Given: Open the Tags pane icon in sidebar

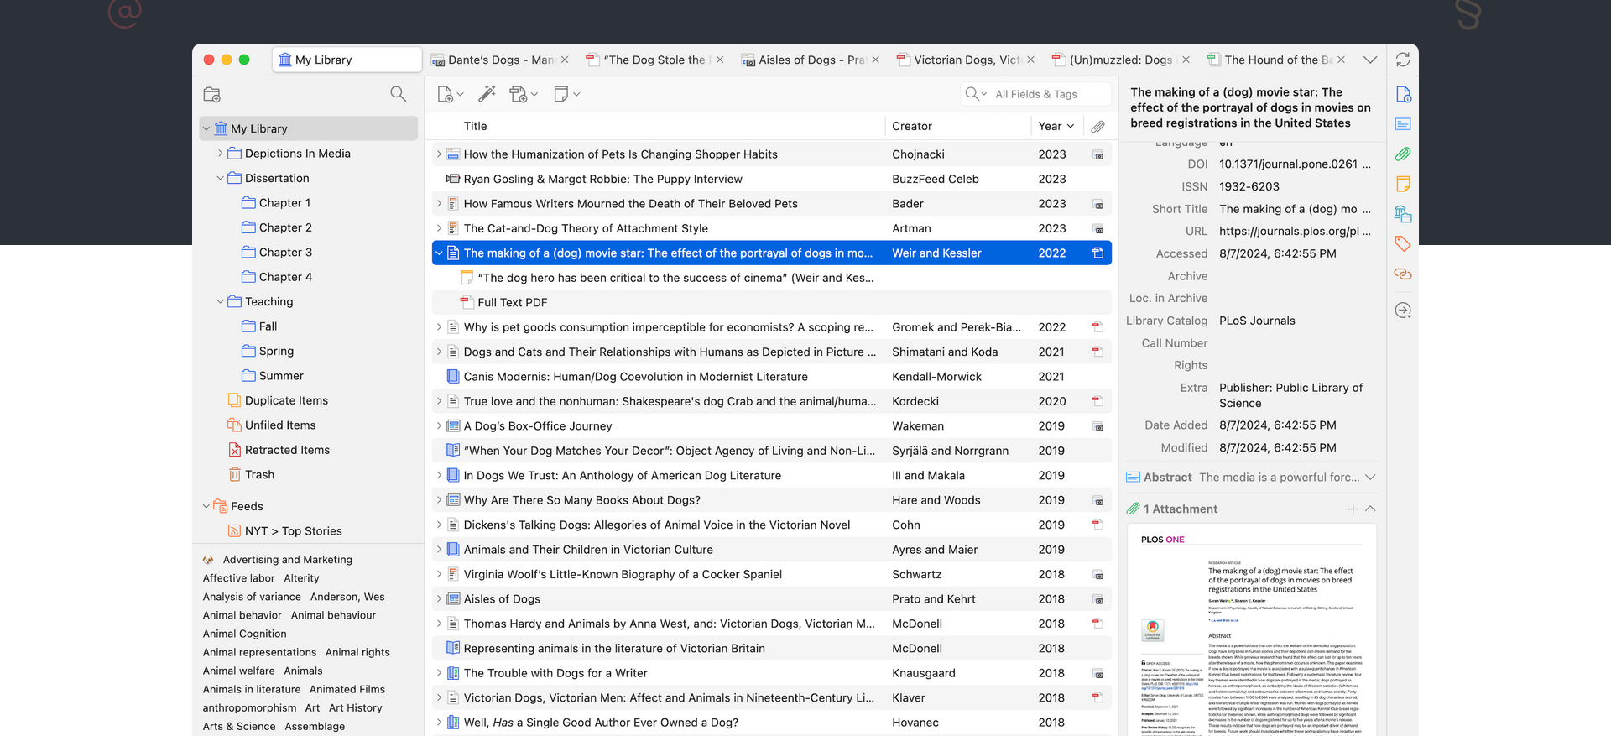Looking at the screenshot, I should coord(1402,244).
